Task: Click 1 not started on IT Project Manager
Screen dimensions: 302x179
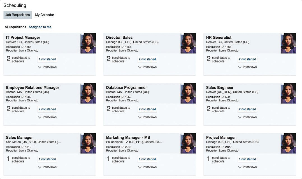Action: pyautogui.click(x=47, y=59)
